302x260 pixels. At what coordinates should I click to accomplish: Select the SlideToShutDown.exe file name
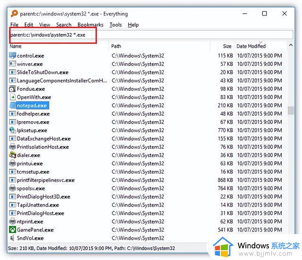(43, 72)
